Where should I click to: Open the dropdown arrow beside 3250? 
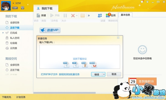pyautogui.click(x=13, y=3)
